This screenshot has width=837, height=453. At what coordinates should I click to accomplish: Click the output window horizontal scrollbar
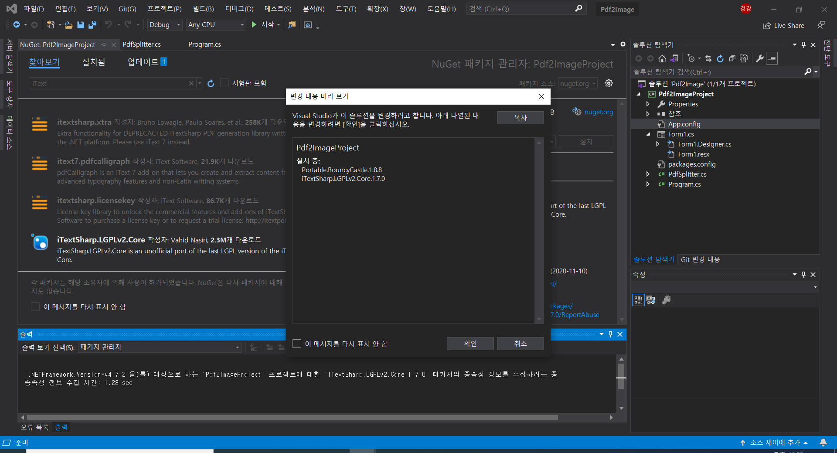pyautogui.click(x=293, y=418)
